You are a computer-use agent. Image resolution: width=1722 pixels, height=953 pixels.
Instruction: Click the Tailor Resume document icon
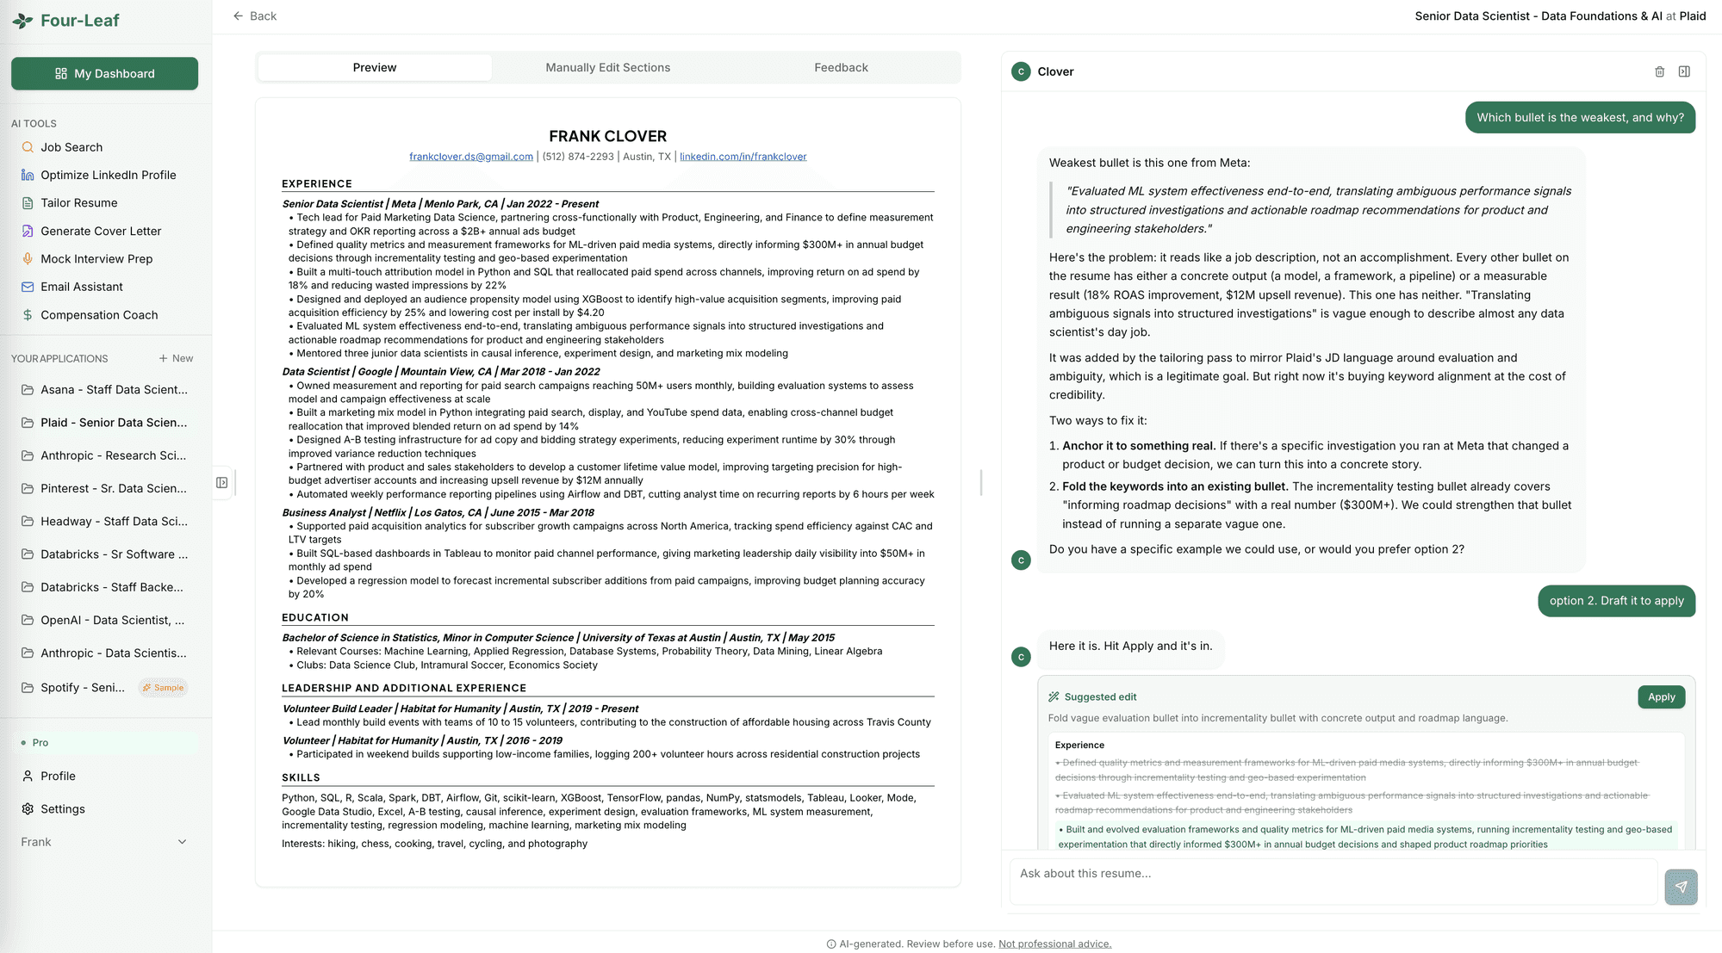click(x=28, y=203)
